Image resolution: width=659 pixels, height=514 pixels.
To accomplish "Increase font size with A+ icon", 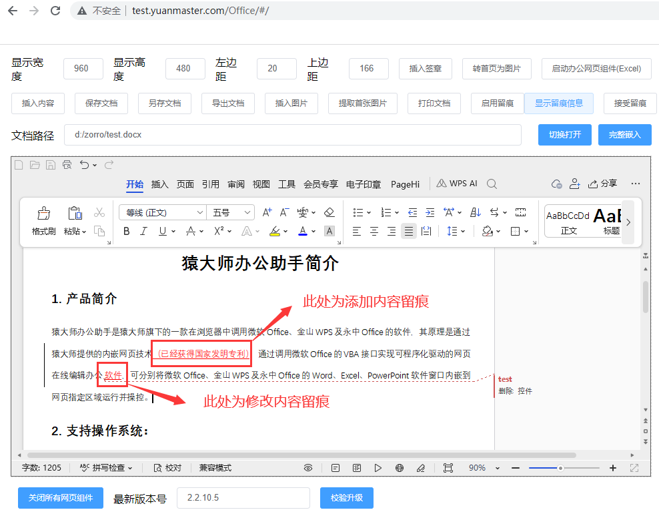I will click(267, 212).
